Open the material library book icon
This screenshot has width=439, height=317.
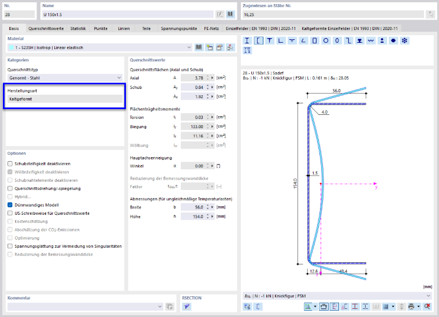click(199, 47)
